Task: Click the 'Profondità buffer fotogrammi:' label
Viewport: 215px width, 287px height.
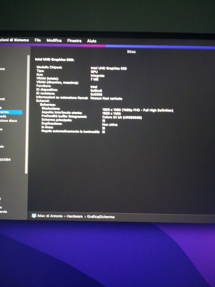Action: pyautogui.click(x=64, y=116)
